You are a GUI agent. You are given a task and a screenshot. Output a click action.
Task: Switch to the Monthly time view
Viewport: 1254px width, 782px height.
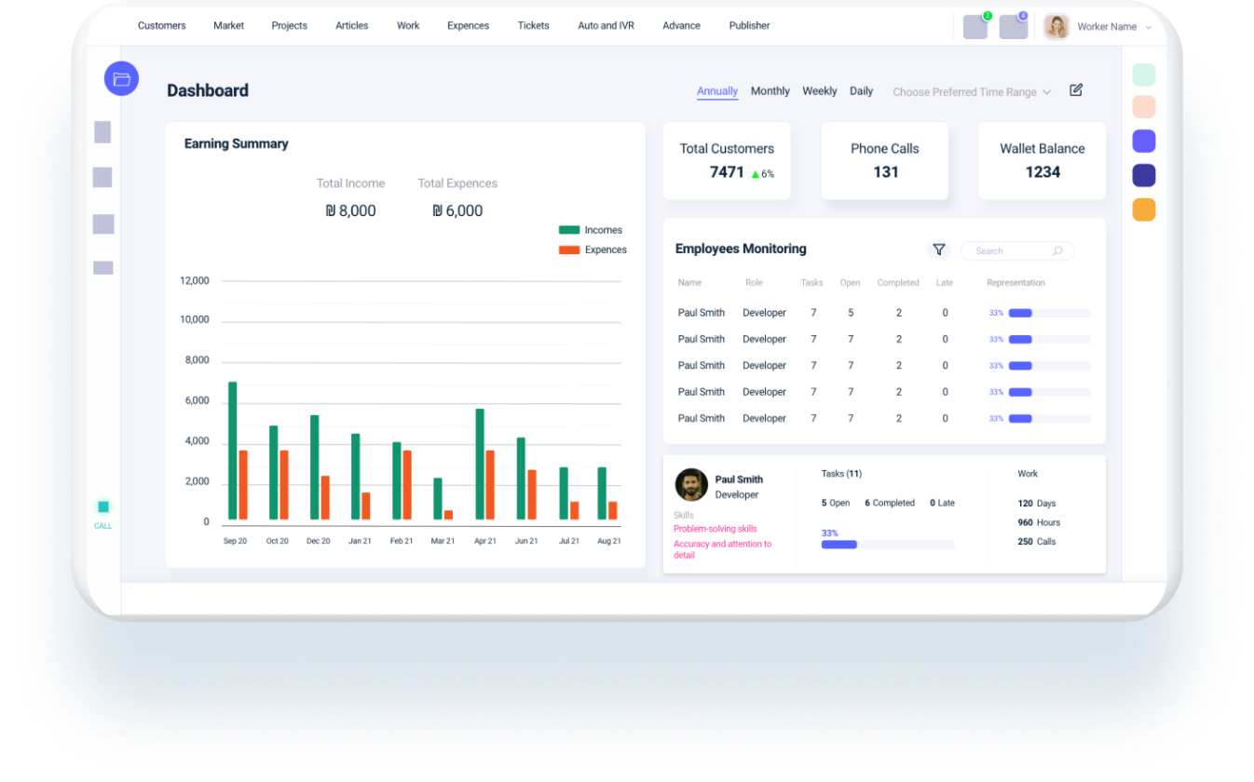(770, 91)
